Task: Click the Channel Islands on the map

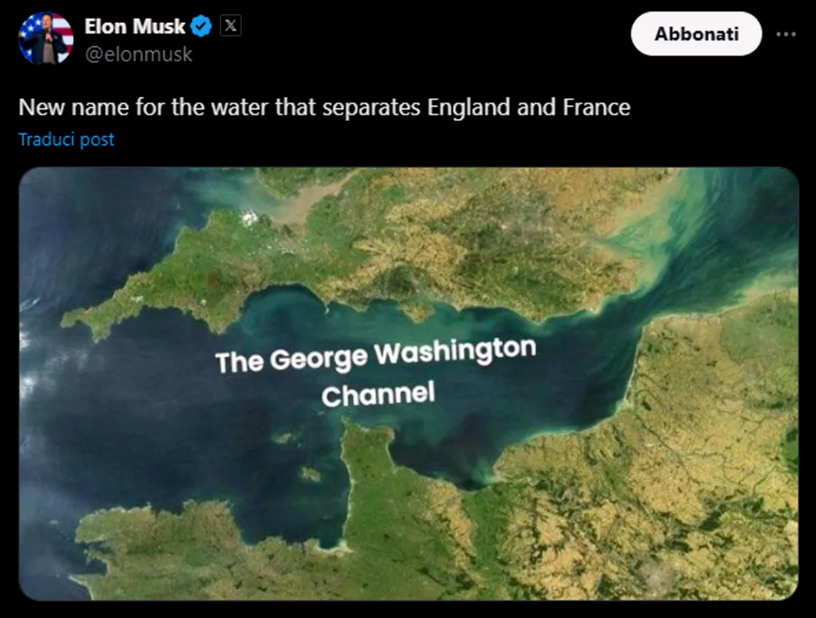Action: pyautogui.click(x=309, y=473)
